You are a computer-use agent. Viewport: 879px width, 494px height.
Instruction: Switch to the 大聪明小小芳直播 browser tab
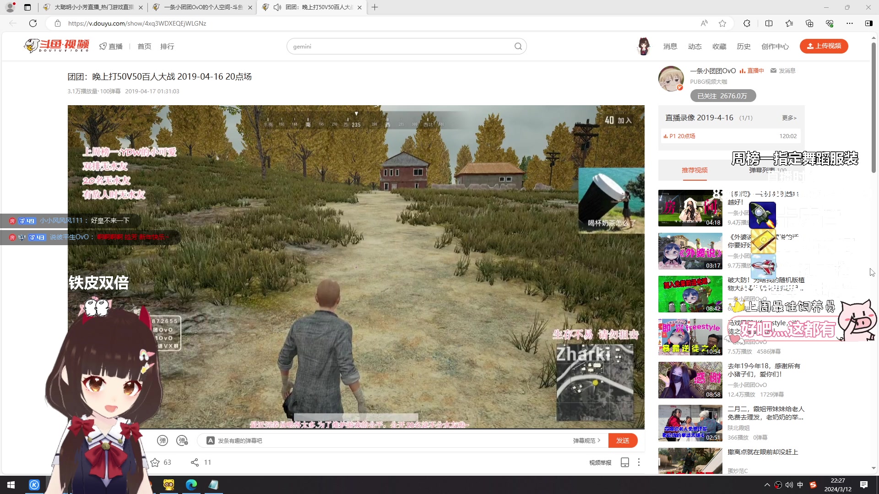[93, 7]
